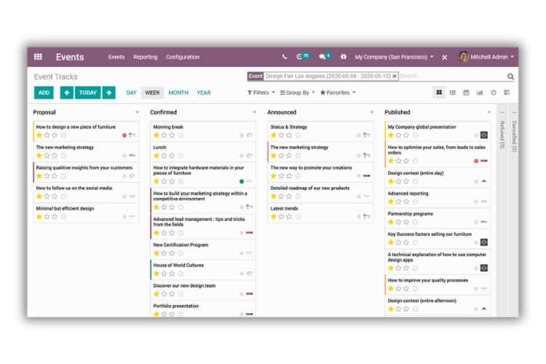
Task: Switch to activity view icon
Action: 494,92
